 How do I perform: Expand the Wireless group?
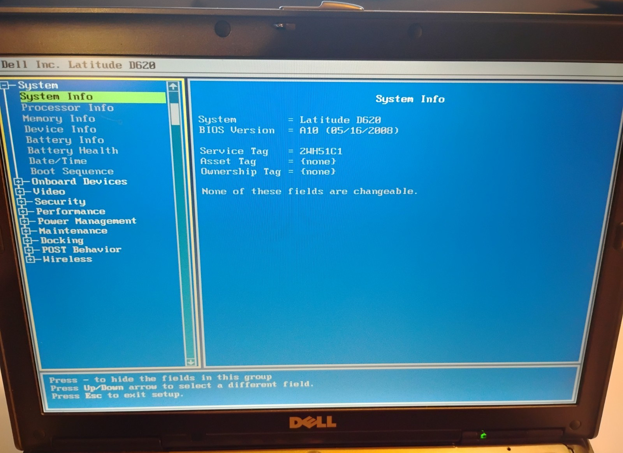tap(30, 259)
